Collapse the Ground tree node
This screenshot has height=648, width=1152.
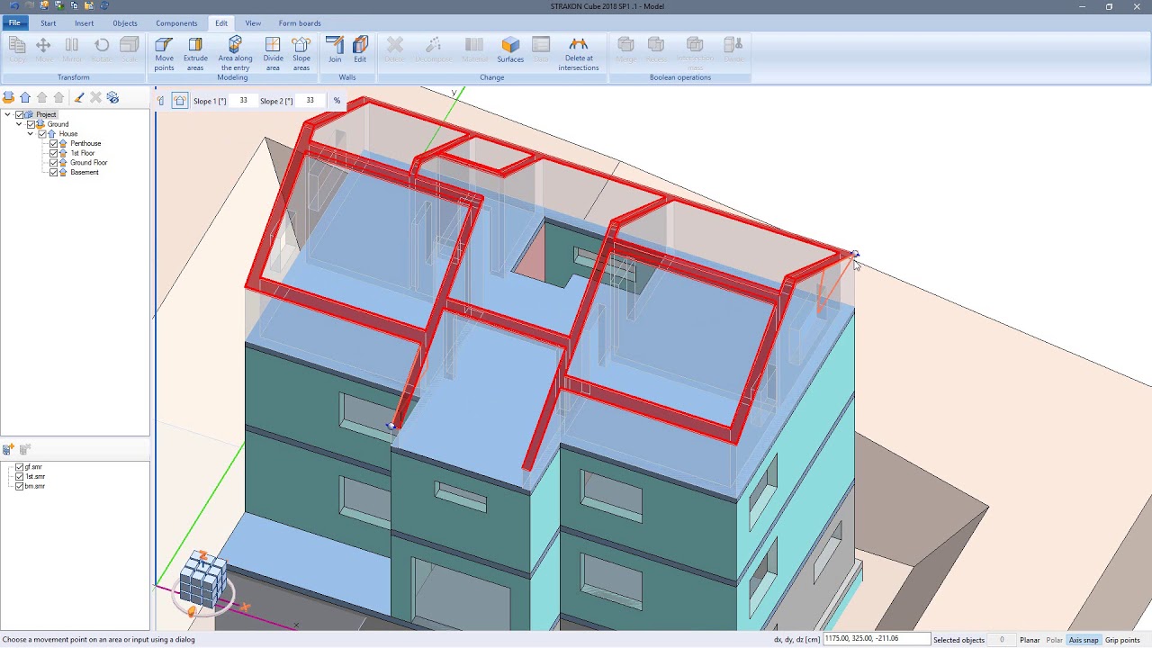pyautogui.click(x=19, y=124)
